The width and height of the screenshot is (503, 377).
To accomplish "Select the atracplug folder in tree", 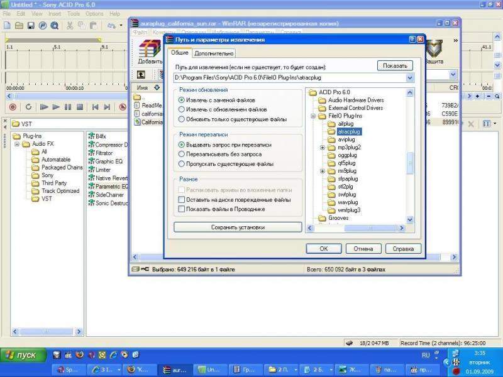I will pyautogui.click(x=349, y=132).
